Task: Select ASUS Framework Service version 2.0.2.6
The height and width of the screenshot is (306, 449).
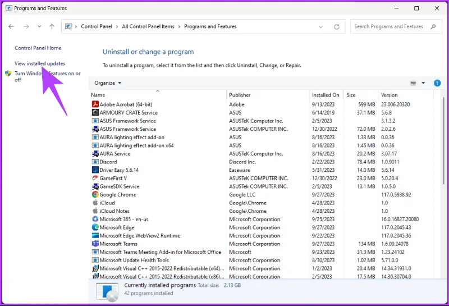Action: pos(128,129)
